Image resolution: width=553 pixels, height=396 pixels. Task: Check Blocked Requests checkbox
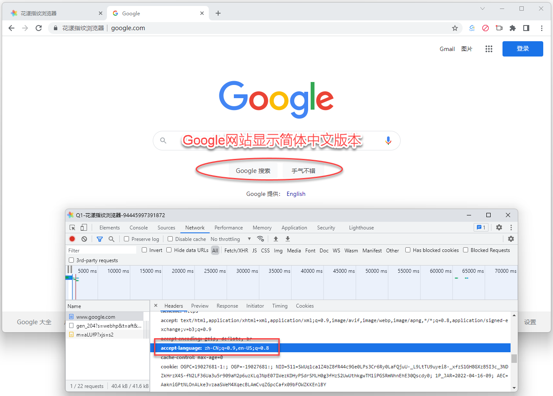pos(466,250)
